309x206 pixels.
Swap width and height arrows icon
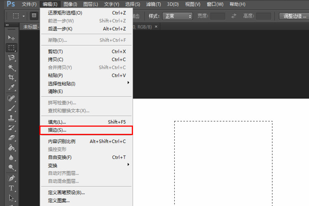click(234, 16)
